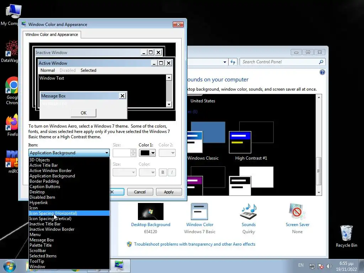Click the preview Message Box OK button

84,113
